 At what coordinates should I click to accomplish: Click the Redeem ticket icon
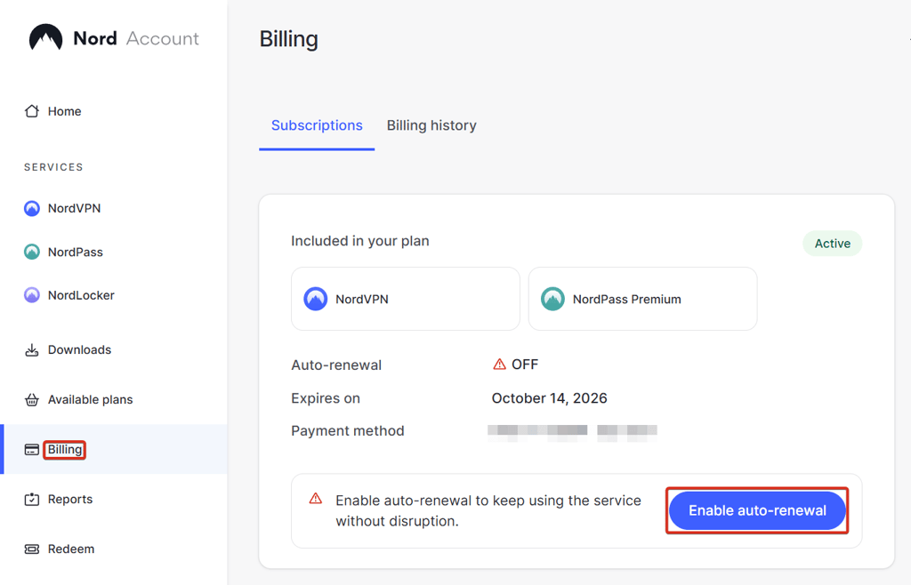[x=32, y=549]
